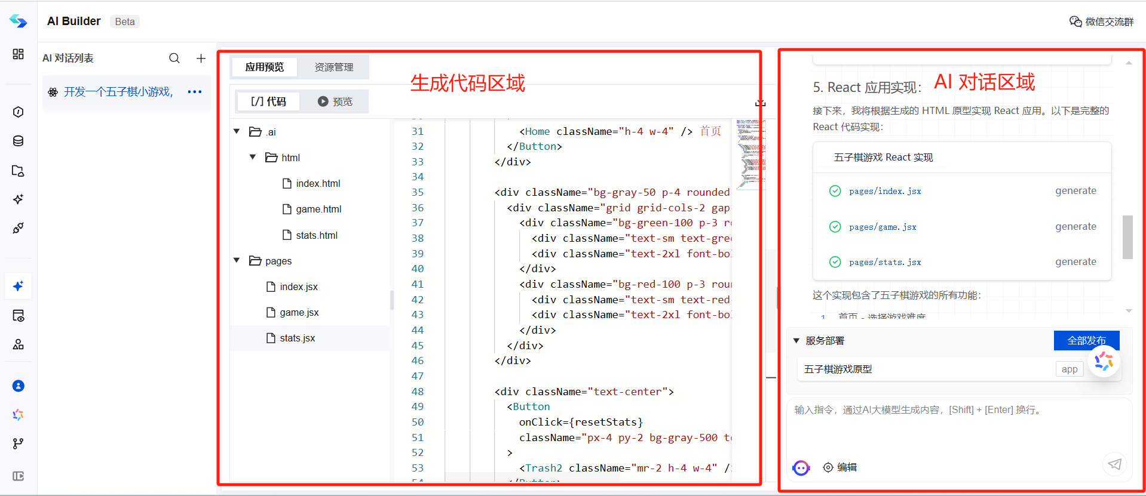
Task: Open the git branch sidebar icon
Action: pyautogui.click(x=18, y=443)
